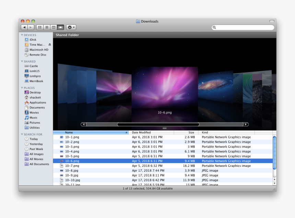
Task: Select the MerriBook shared computer
Action: (x=34, y=81)
